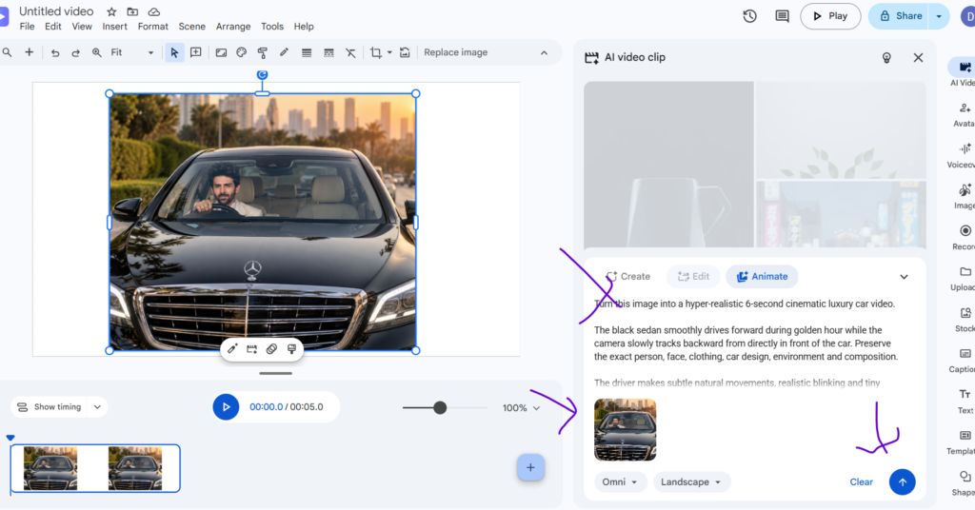Screen dimensions: 975x510
Task: Select the arrow pointer tool
Action: (175, 52)
